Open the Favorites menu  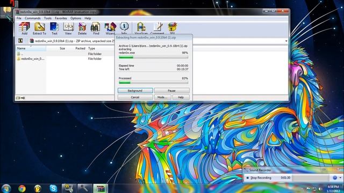[61, 18]
